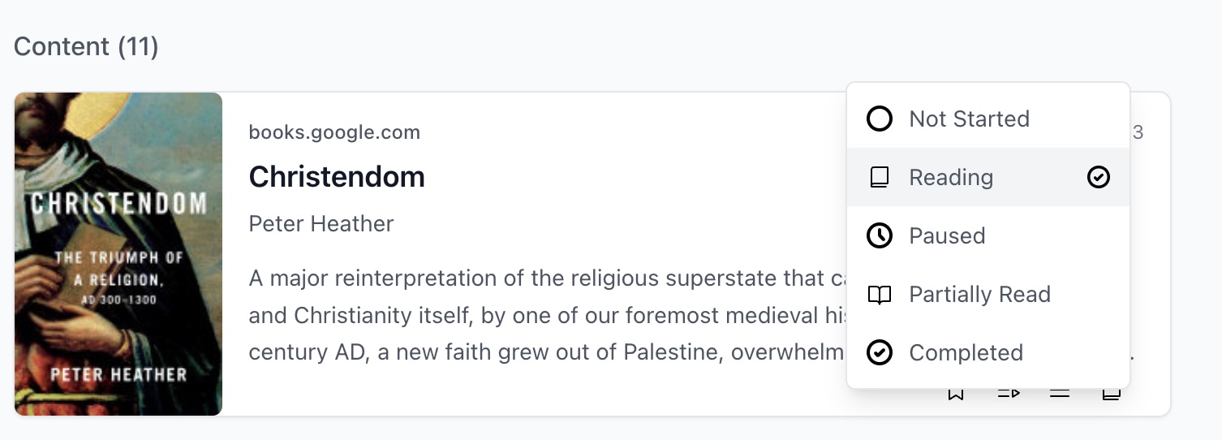Select Partially Read from the status menu
This screenshot has width=1222, height=440.
[x=979, y=294]
